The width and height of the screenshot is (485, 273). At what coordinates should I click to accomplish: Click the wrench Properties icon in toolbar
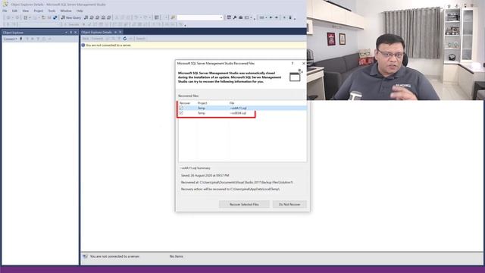coord(235,17)
